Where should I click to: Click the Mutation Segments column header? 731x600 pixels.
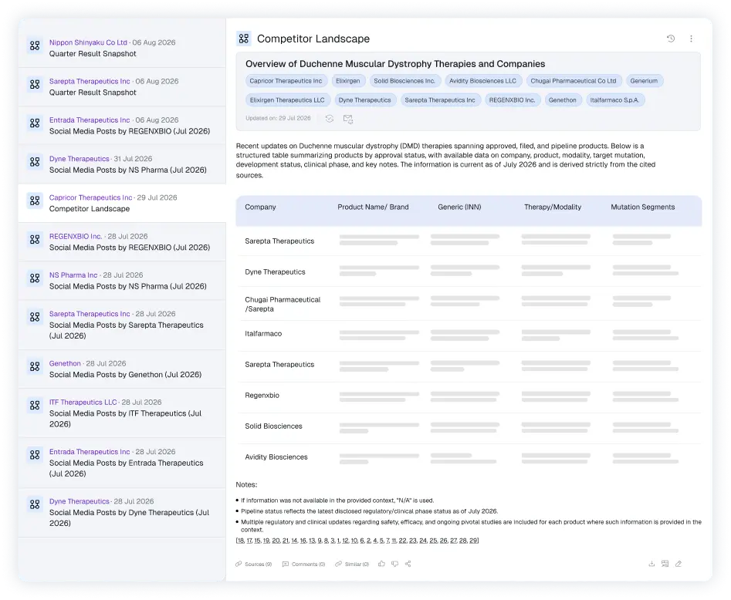[642, 207]
